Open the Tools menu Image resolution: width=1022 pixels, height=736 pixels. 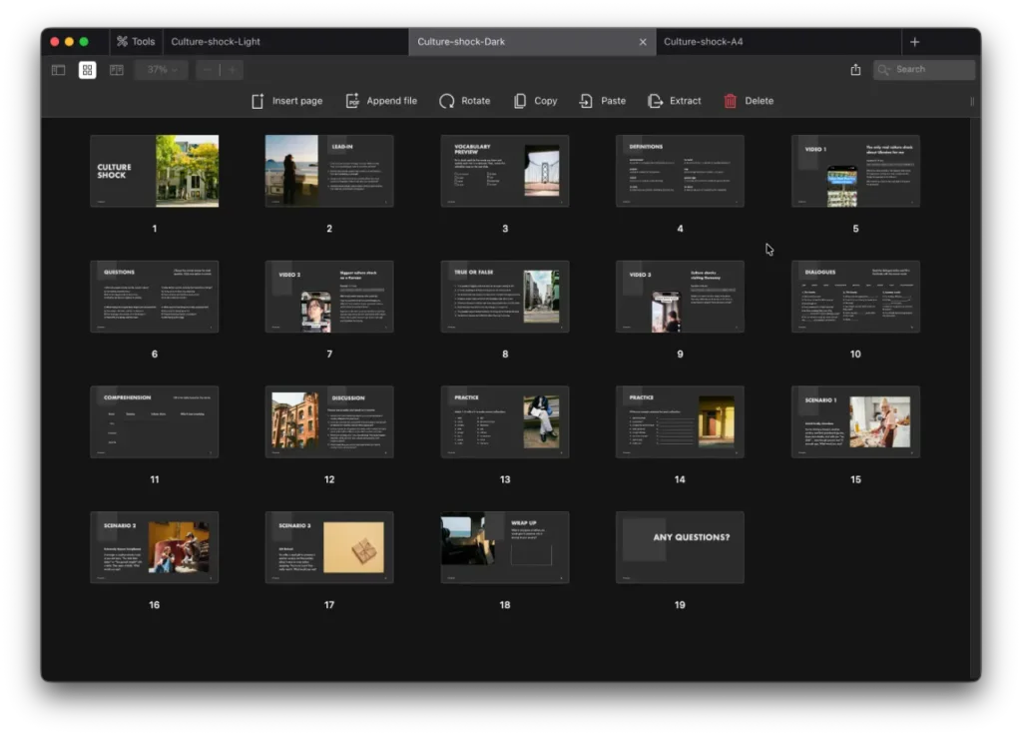pyautogui.click(x=135, y=42)
